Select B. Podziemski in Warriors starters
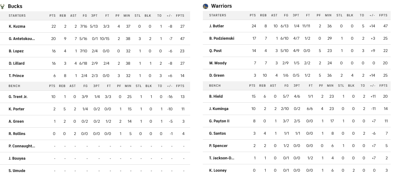Screen dimensions: 394x176 tap(222, 38)
